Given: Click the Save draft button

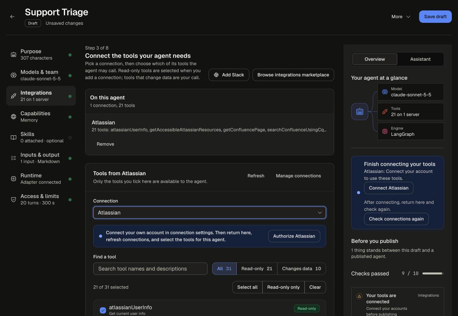Looking at the screenshot, I should (435, 17).
